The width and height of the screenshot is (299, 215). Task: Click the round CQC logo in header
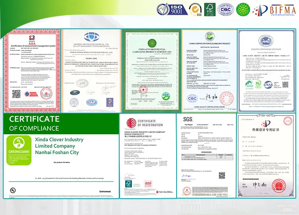point(226,9)
